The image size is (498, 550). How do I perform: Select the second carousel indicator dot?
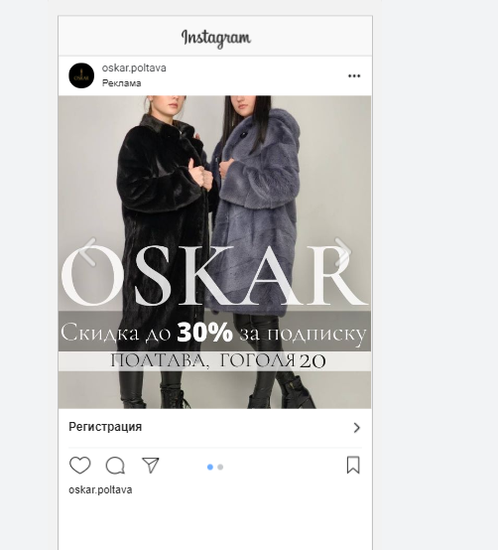click(x=220, y=467)
